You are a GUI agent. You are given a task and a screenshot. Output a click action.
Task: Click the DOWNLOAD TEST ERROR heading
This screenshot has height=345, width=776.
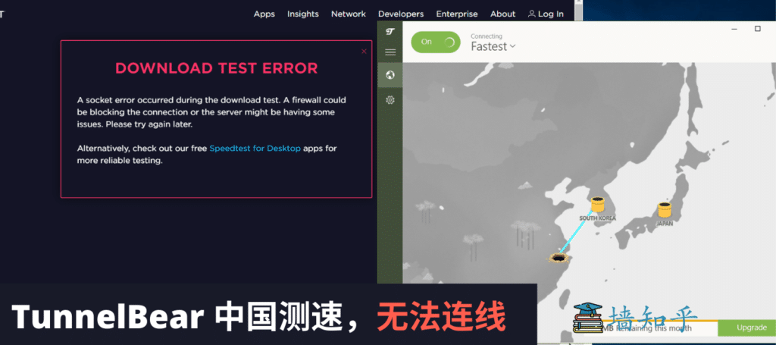[x=216, y=68]
